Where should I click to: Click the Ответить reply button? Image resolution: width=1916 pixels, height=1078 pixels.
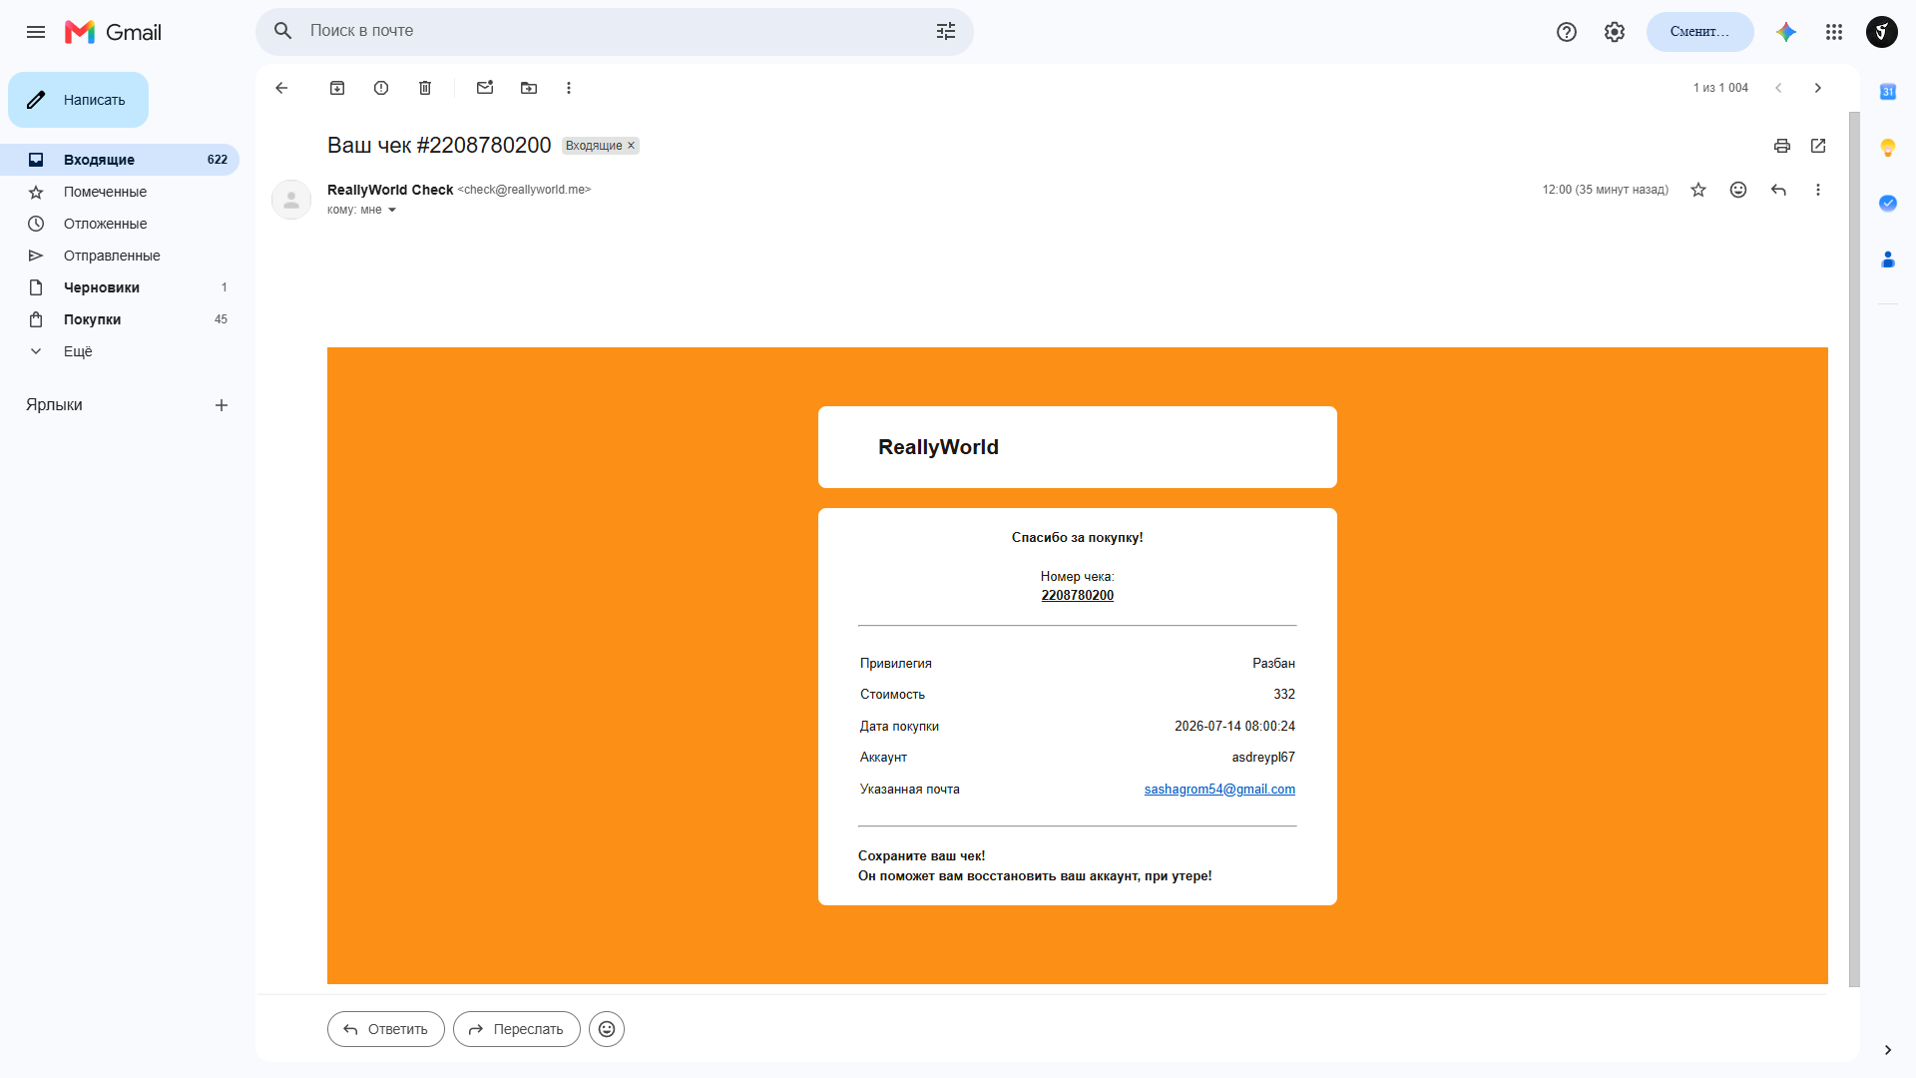386,1029
